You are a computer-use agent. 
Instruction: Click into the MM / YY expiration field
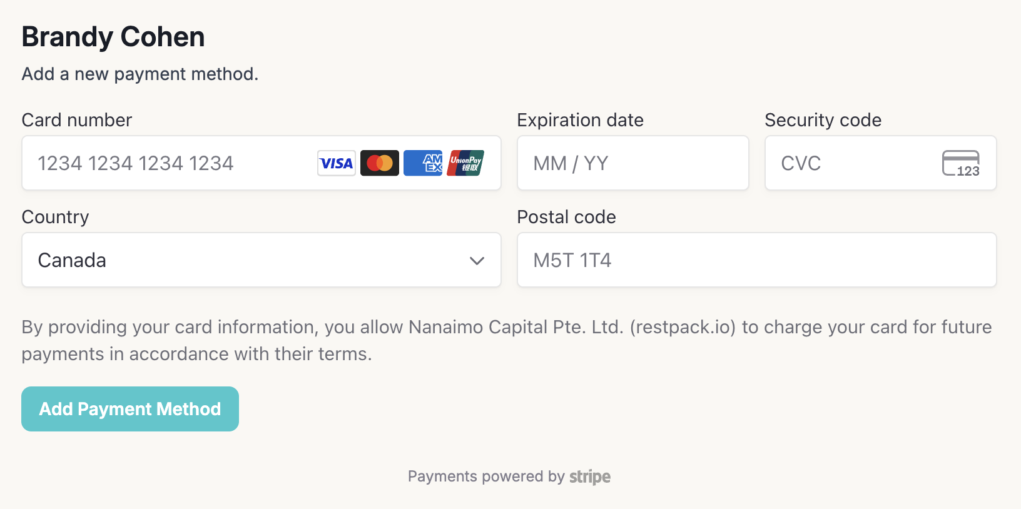click(632, 163)
